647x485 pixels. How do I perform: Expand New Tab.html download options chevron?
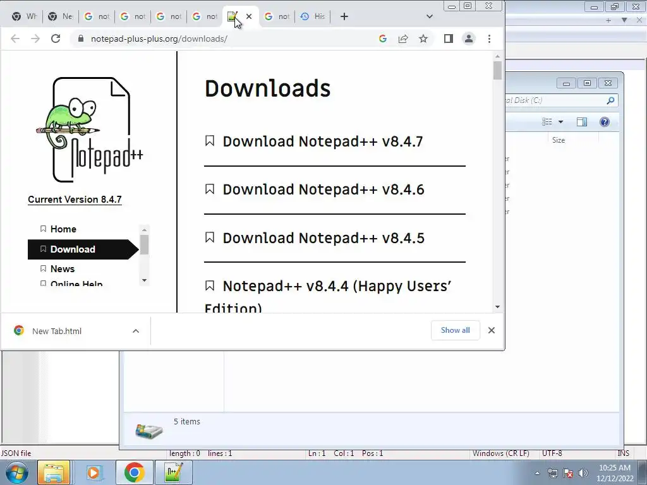click(x=136, y=331)
